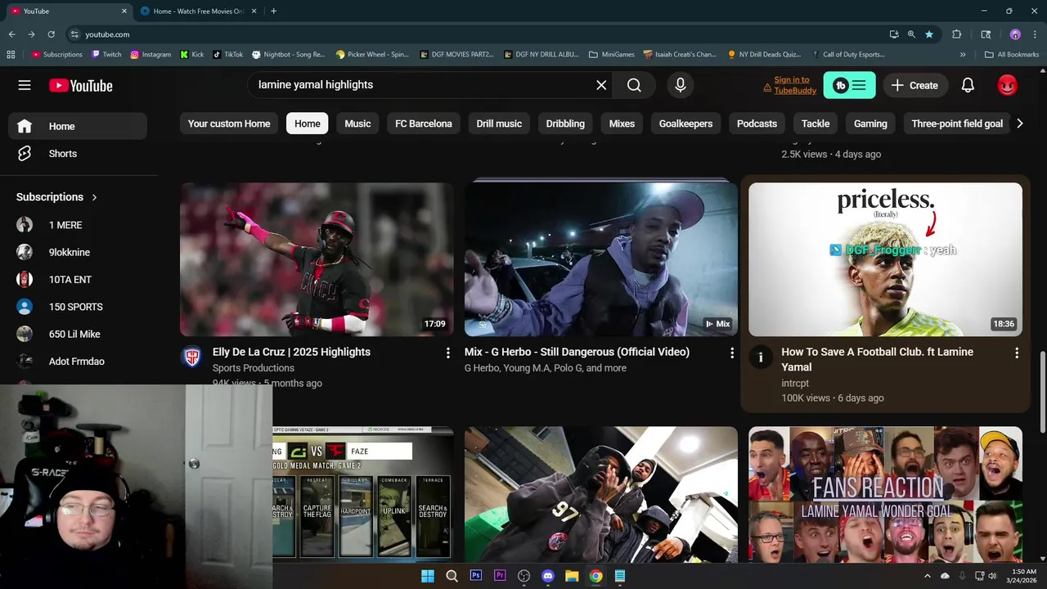Open the Fans Reaction Lamine Yamal thumbnail
This screenshot has height=589, width=1047.
(x=885, y=494)
